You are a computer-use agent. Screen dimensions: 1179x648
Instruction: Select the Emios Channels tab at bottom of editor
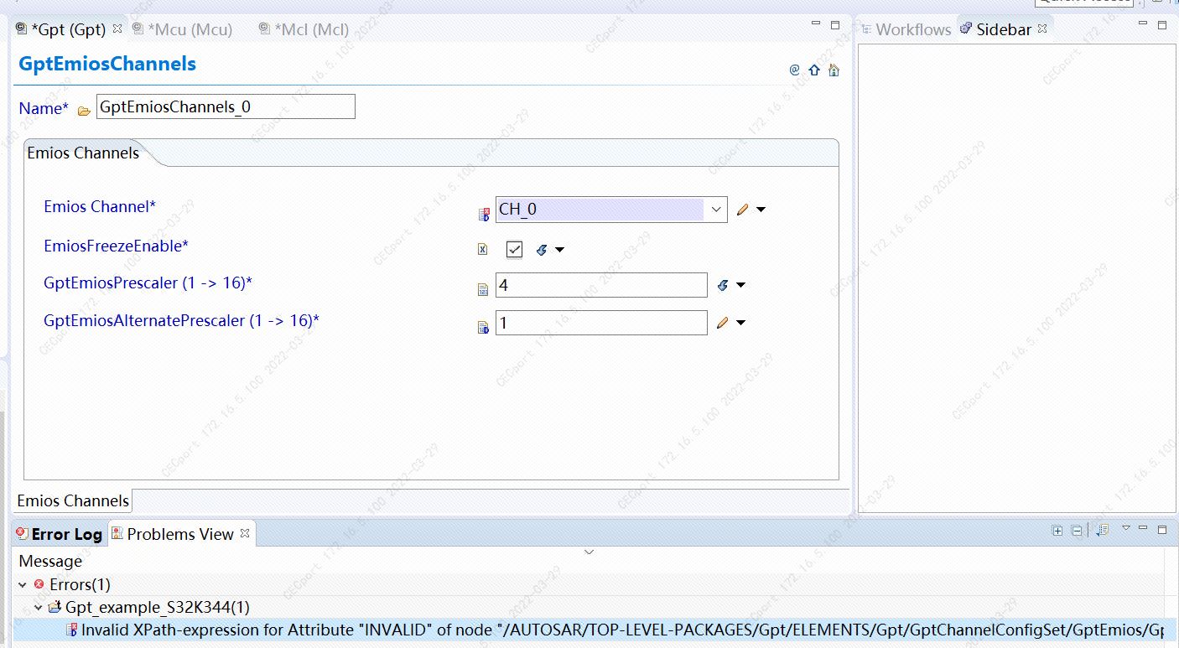pos(73,500)
